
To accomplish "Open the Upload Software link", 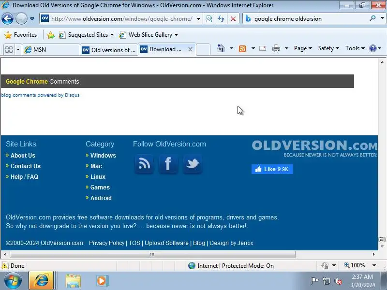I will (x=166, y=243).
